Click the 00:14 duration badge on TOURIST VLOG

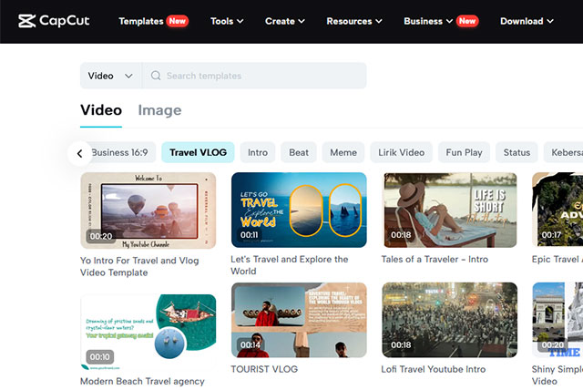point(251,345)
